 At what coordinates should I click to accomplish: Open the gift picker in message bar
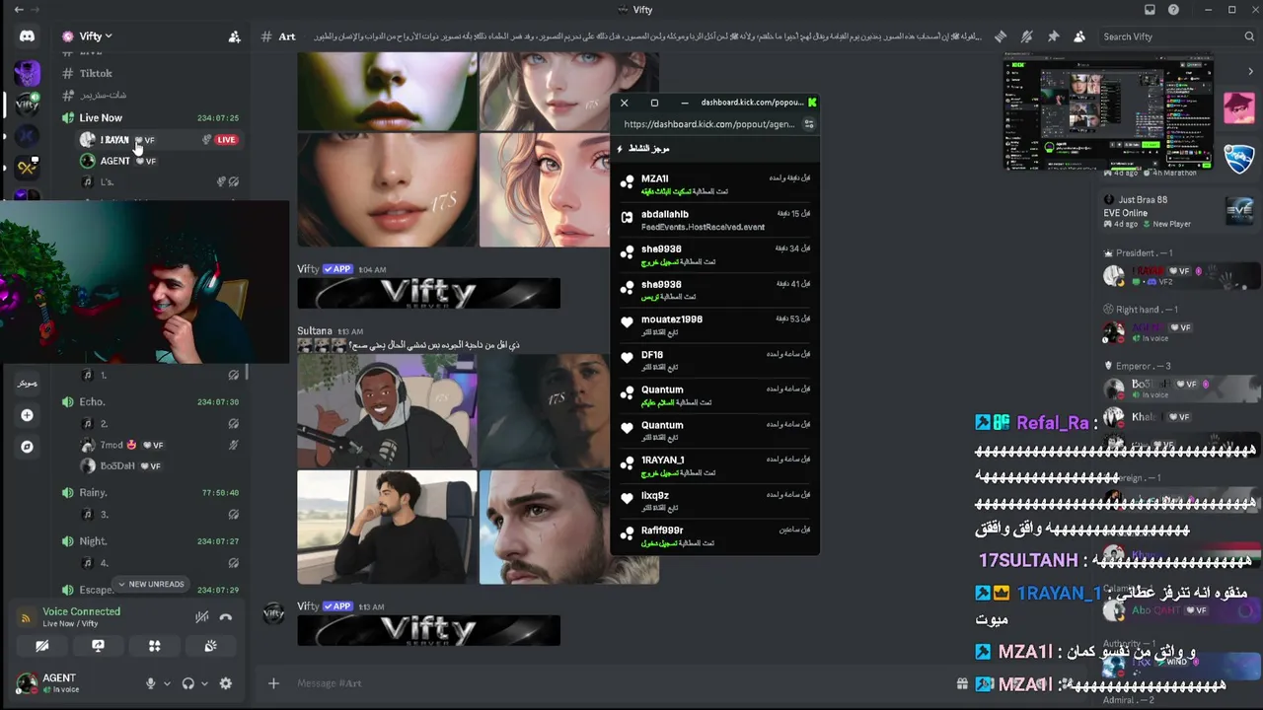click(962, 683)
